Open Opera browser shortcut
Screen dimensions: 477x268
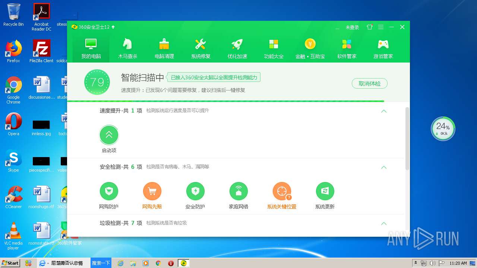pyautogui.click(x=13, y=124)
